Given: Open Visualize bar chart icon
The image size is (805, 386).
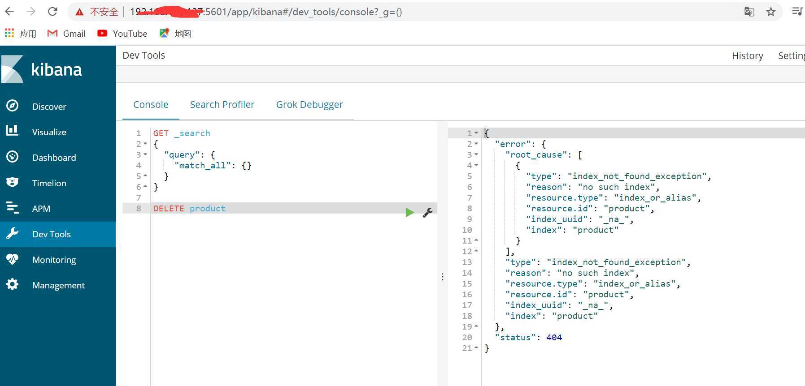Looking at the screenshot, I should click(13, 131).
